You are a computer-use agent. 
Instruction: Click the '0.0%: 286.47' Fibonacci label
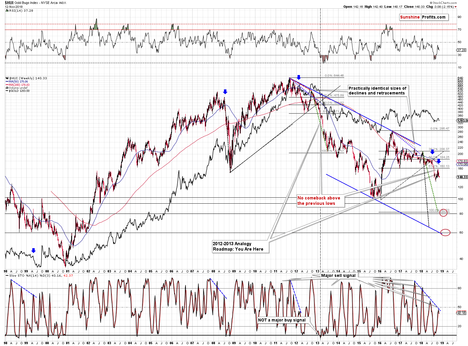440,129
